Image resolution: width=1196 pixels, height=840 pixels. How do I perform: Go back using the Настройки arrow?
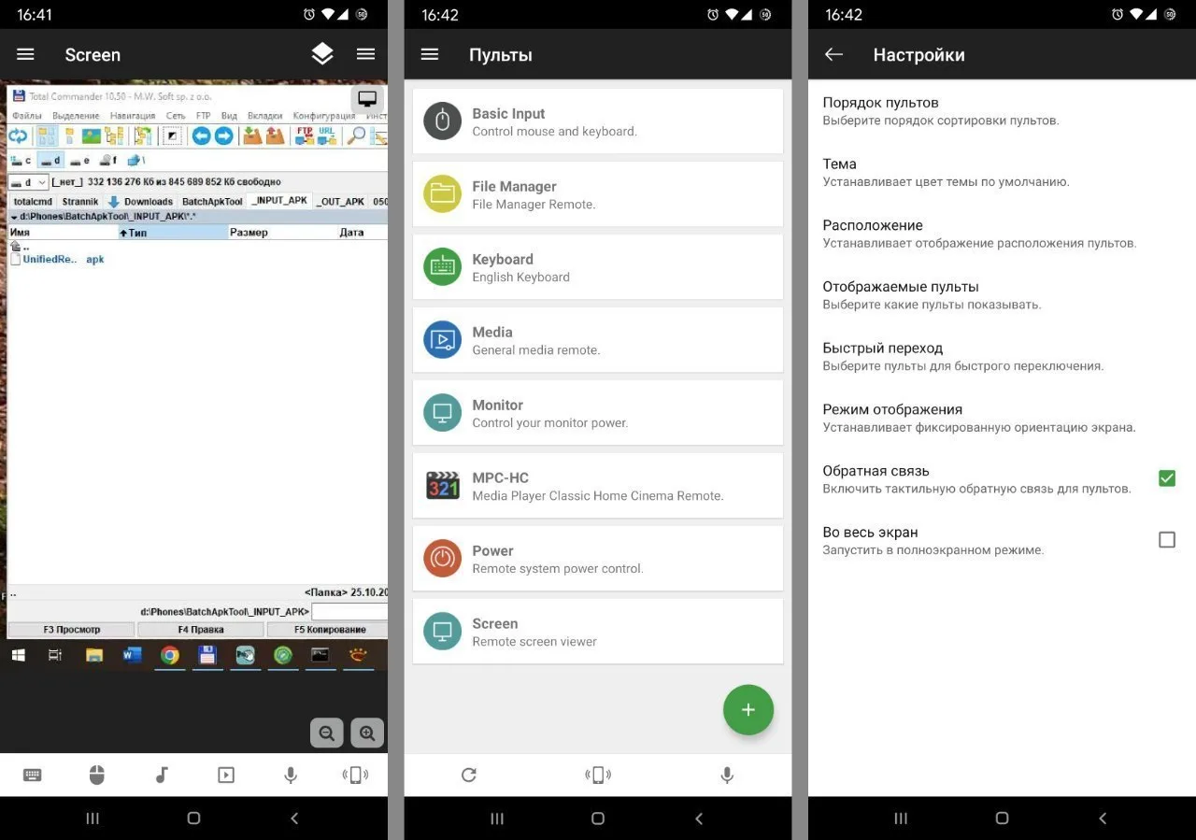point(833,54)
